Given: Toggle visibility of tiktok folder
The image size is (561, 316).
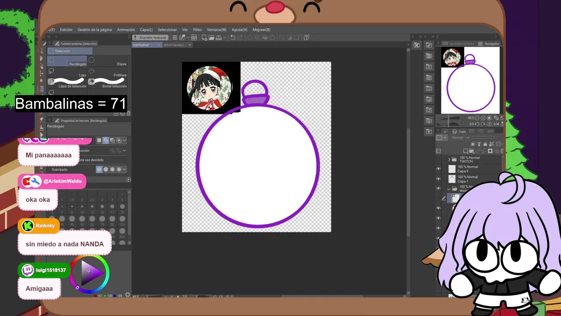Looking at the screenshot, I should click(438, 189).
